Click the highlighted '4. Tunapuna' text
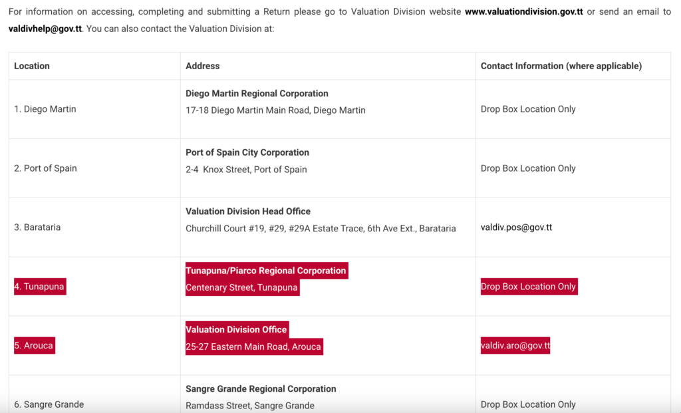Viewport: 681px width, 413px height. (x=40, y=287)
